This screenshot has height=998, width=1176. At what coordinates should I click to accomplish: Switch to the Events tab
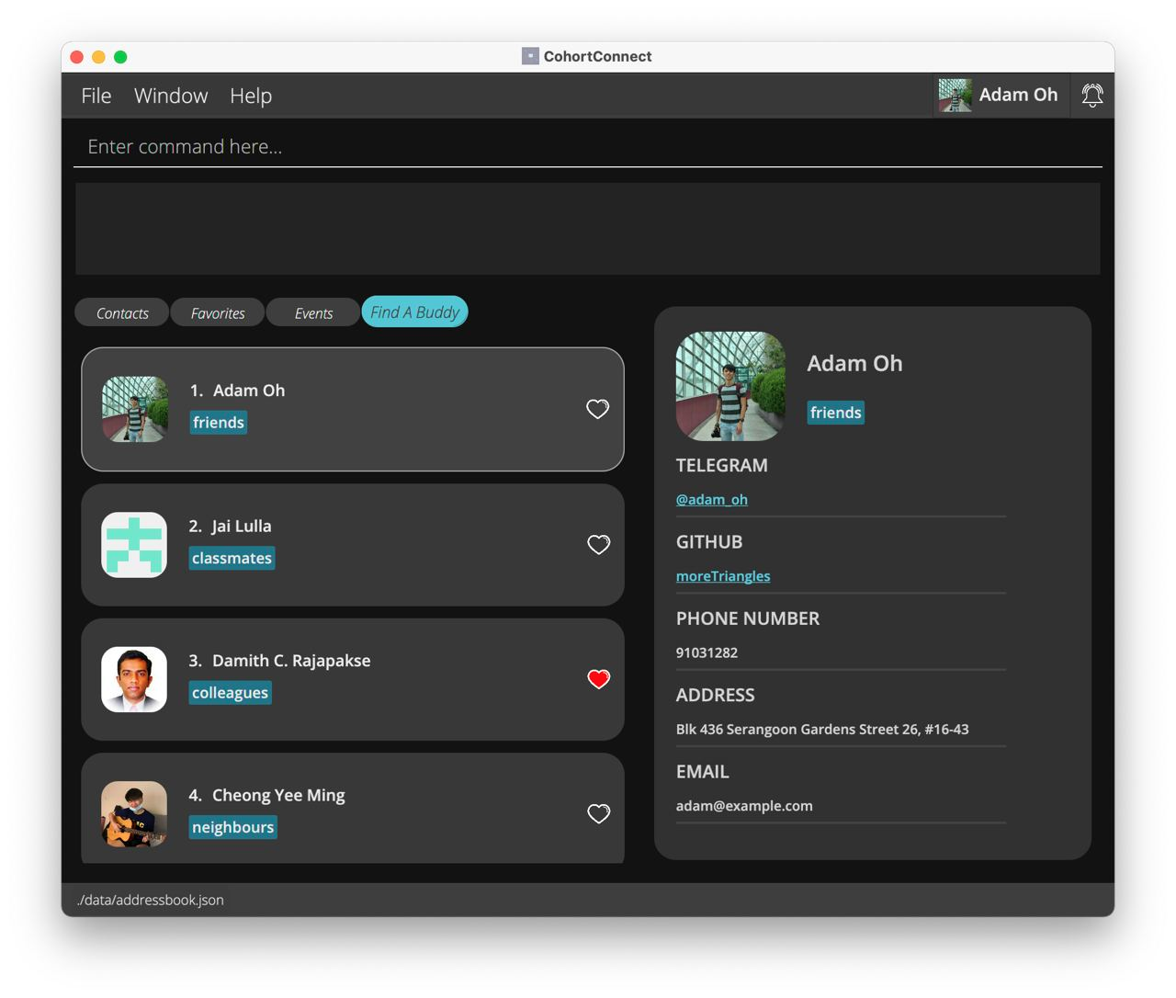coord(313,313)
